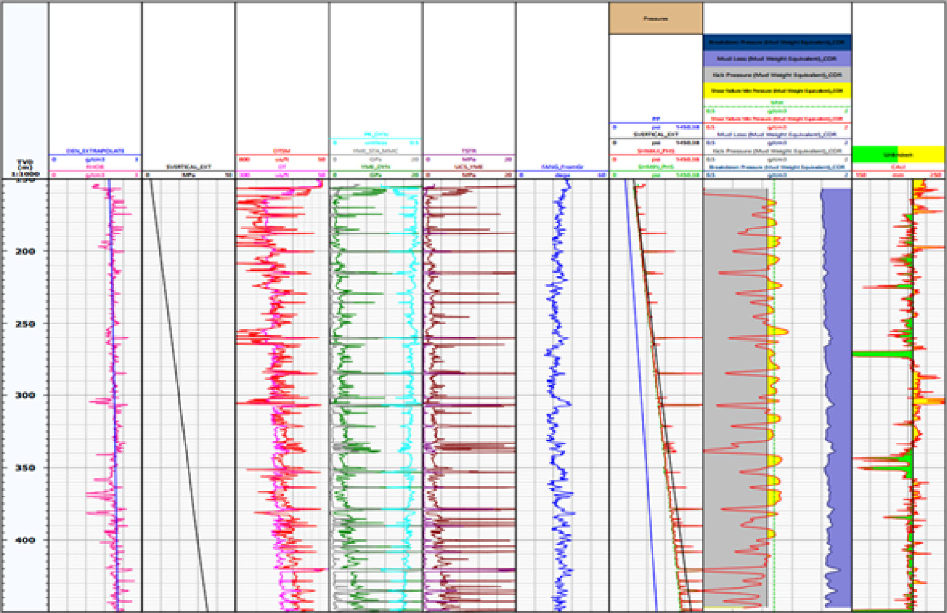Select the purple TSTR curve header
The height and width of the screenshot is (613, 947).
469,151
